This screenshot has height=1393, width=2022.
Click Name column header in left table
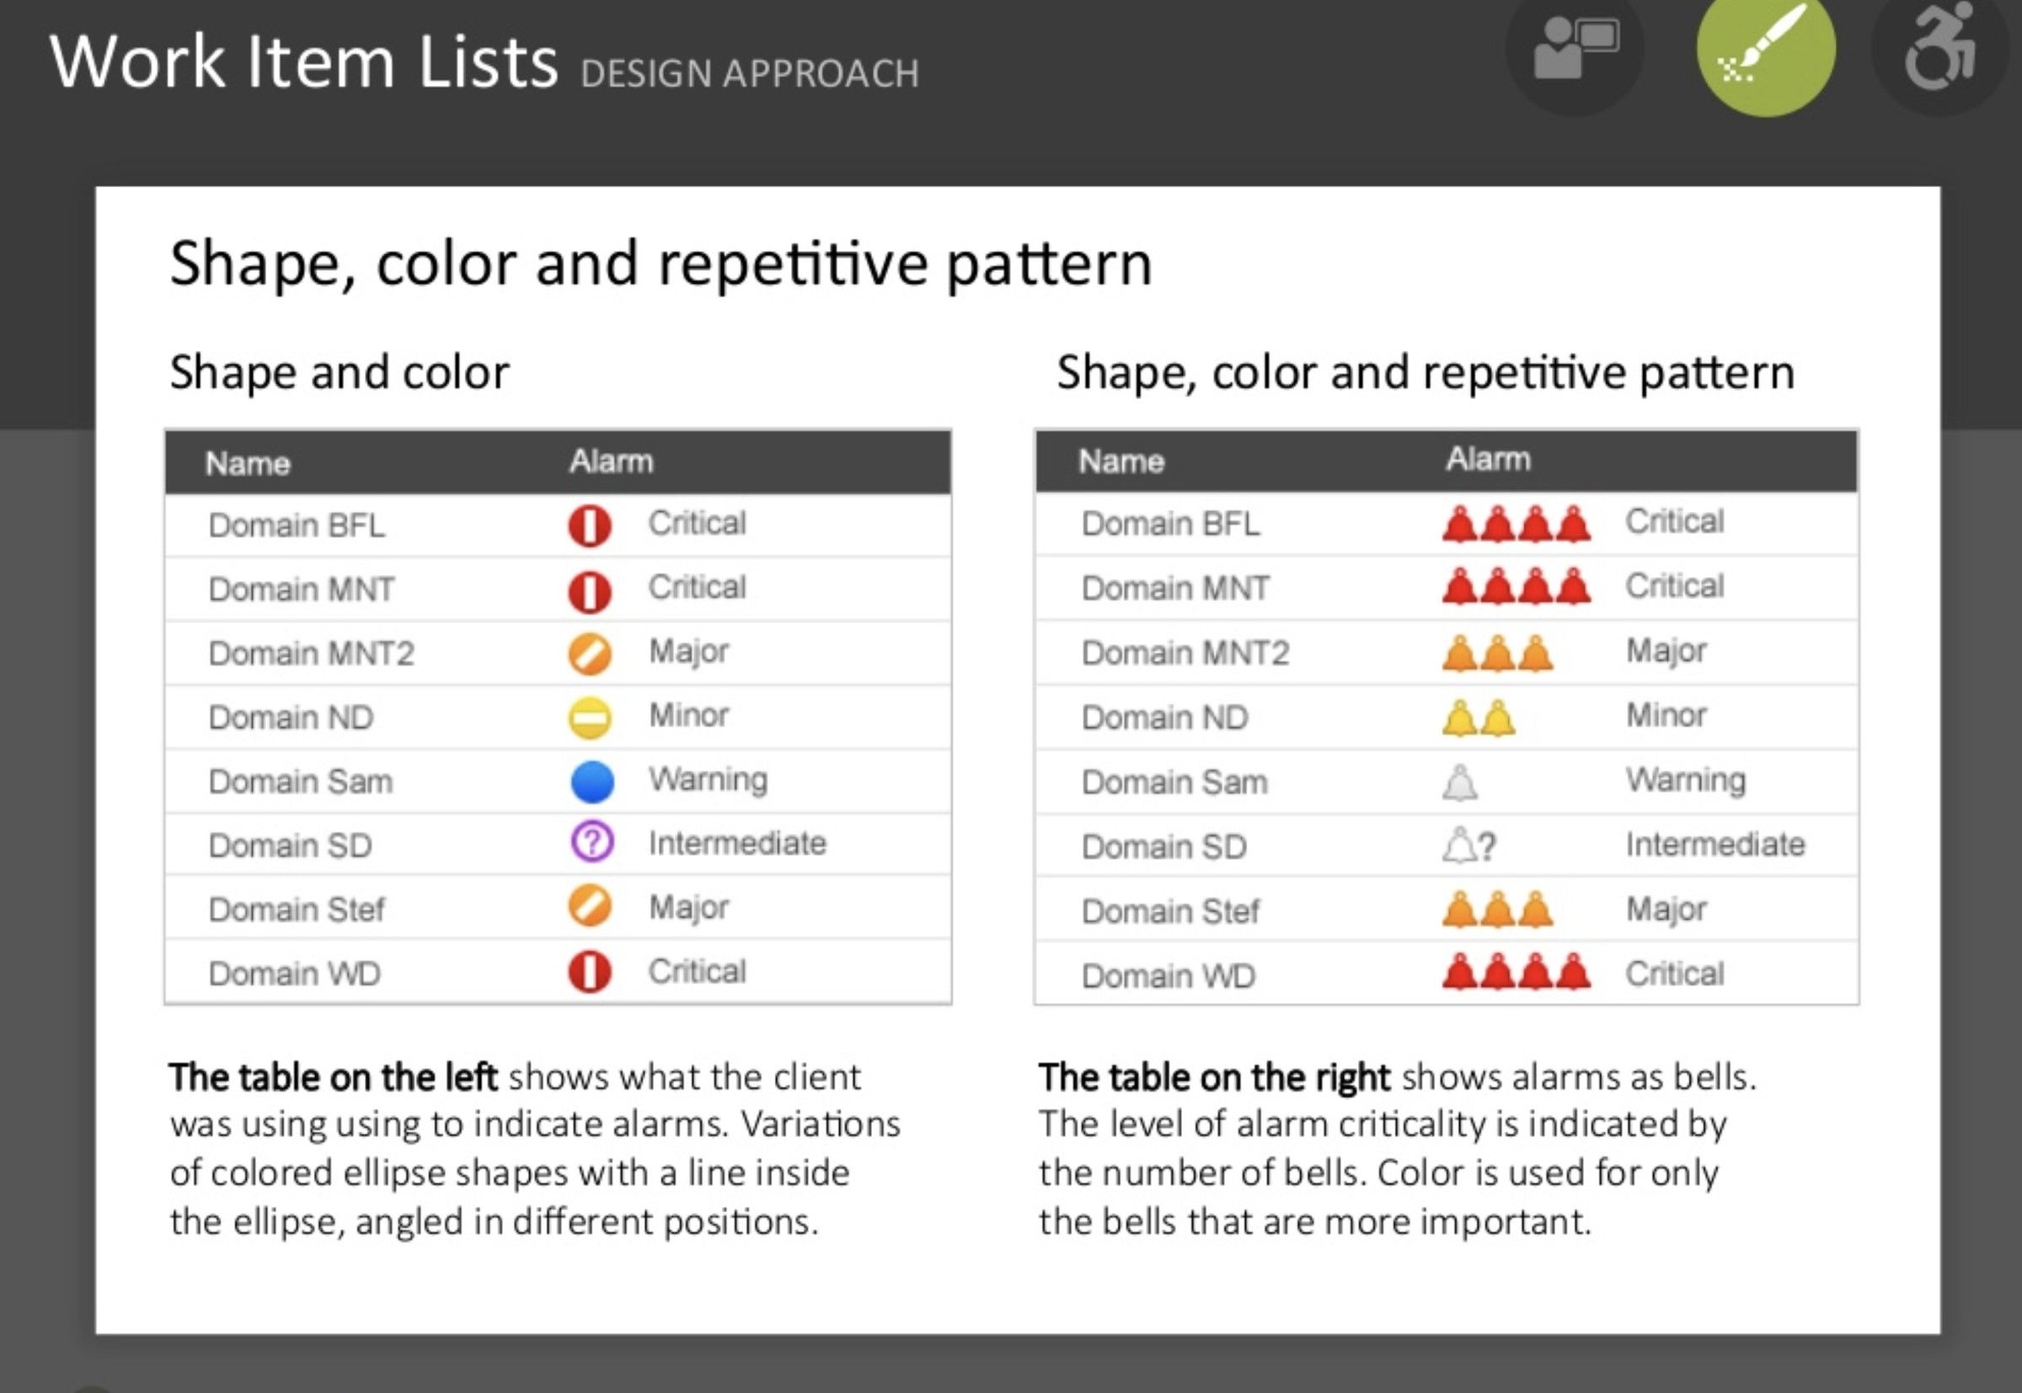(x=248, y=463)
